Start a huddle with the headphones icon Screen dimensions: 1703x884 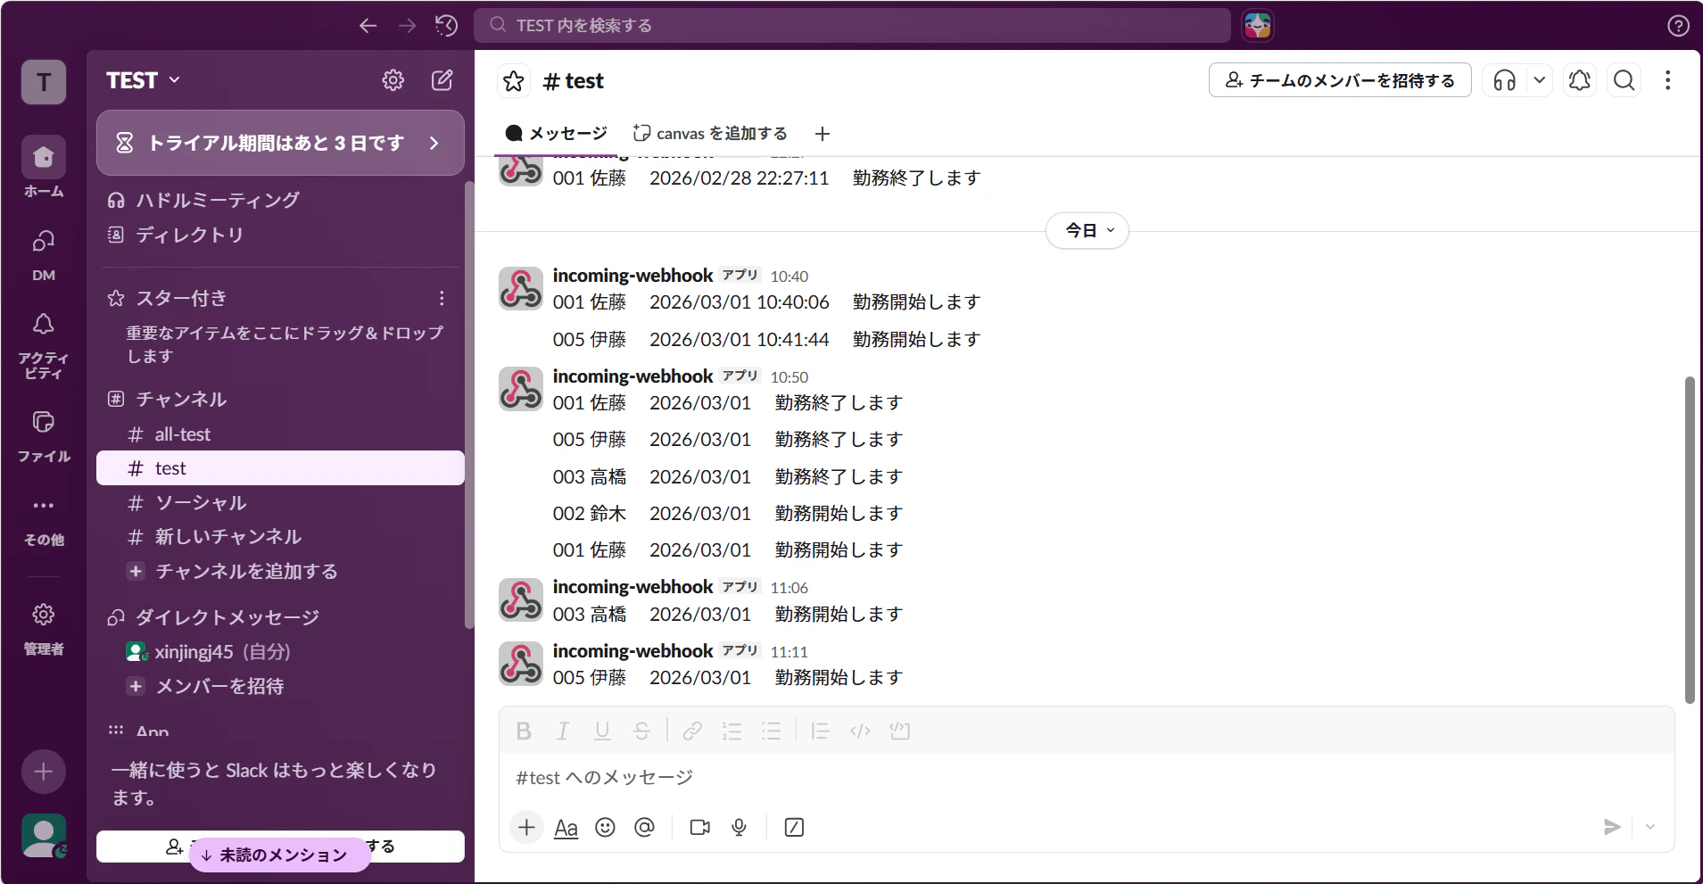click(1504, 80)
